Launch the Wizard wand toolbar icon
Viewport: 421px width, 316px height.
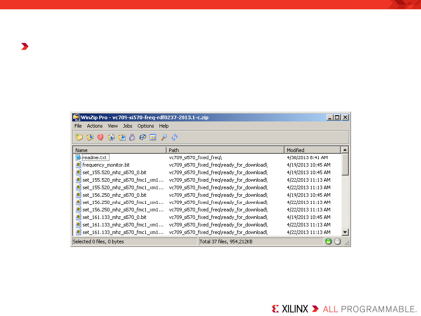pos(164,137)
